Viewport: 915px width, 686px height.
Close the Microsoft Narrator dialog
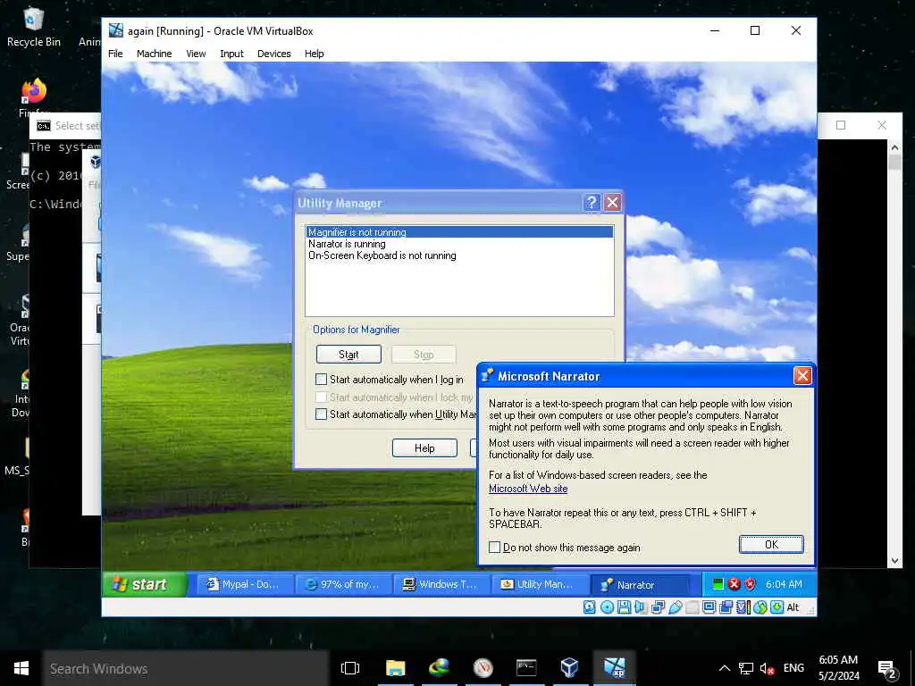point(802,376)
